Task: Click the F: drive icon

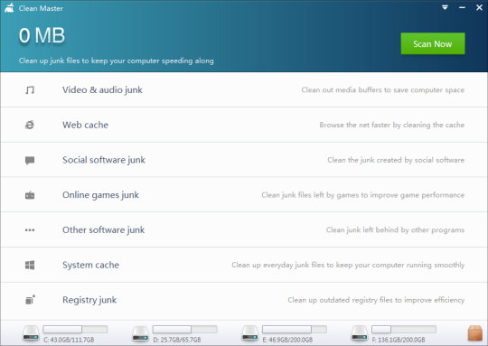Action: click(360, 333)
